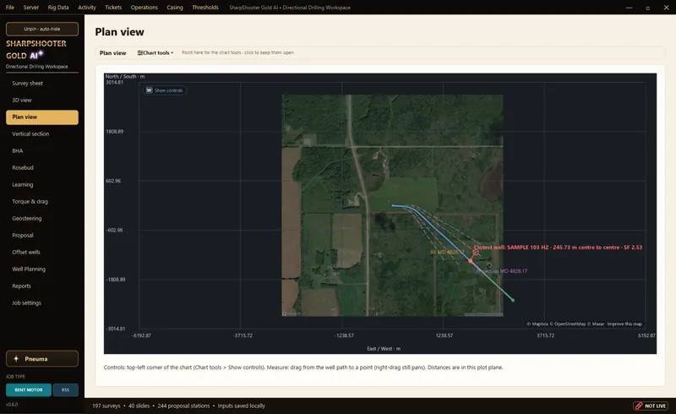Screen dimensions: 676x414
Task: Open the Proposal page
Action: [x=42, y=235]
